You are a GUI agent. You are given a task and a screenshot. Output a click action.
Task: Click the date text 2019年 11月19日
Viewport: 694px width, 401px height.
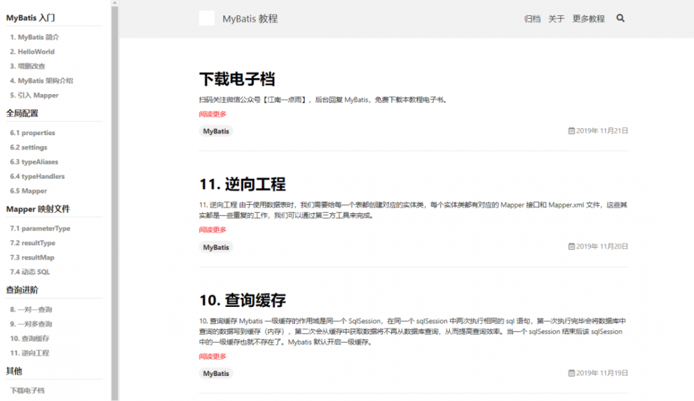coord(602,373)
